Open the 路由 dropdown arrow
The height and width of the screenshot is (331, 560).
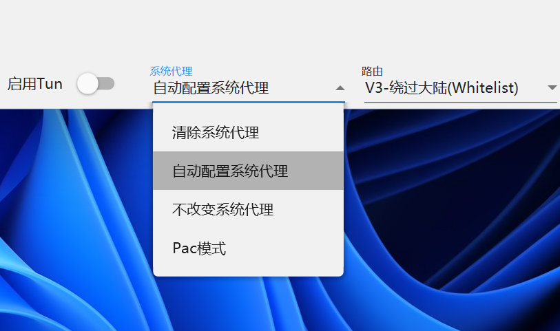click(x=552, y=88)
